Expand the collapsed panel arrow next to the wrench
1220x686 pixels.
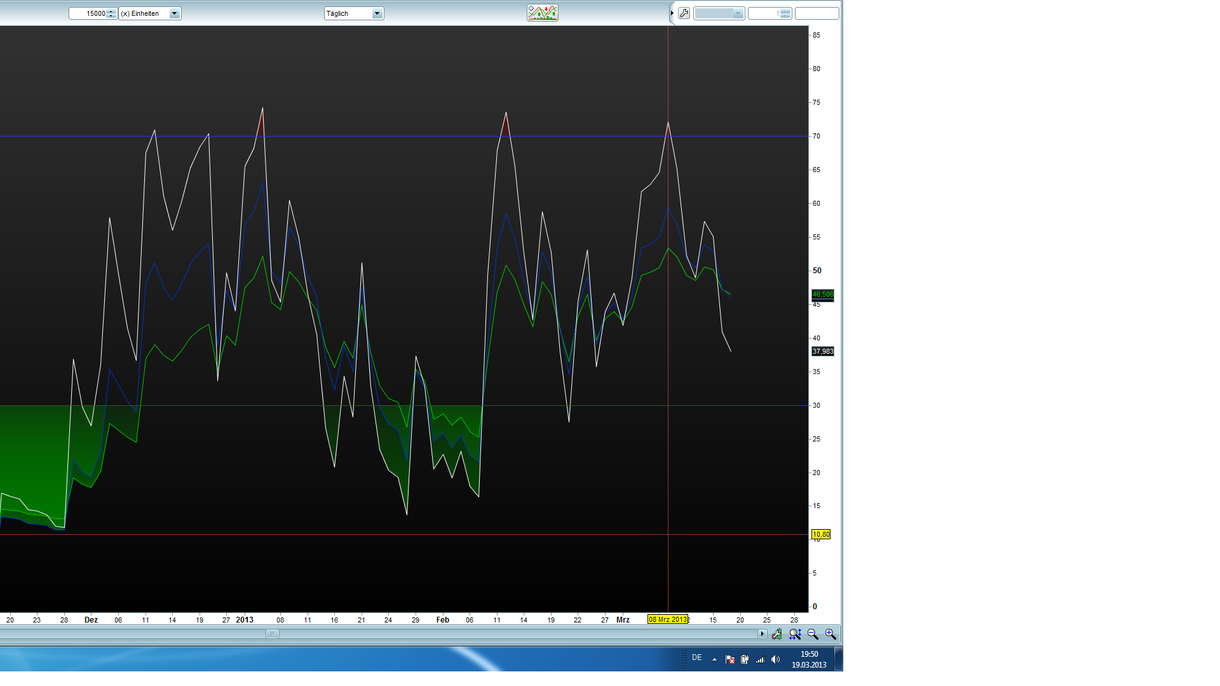(672, 13)
